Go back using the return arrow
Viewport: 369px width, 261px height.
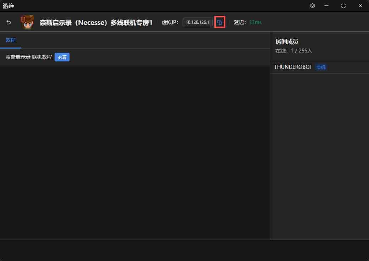(x=9, y=22)
